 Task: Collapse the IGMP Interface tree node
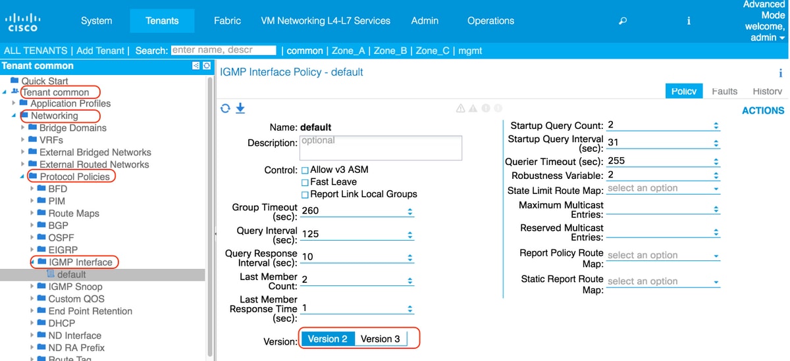tap(32, 262)
